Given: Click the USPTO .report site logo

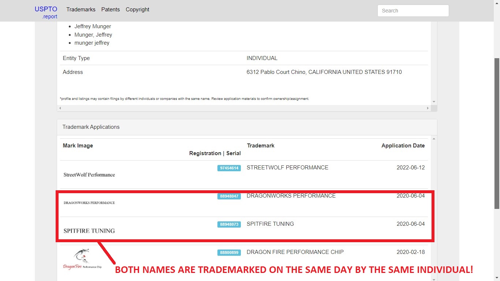Looking at the screenshot, I should pos(46,12).
